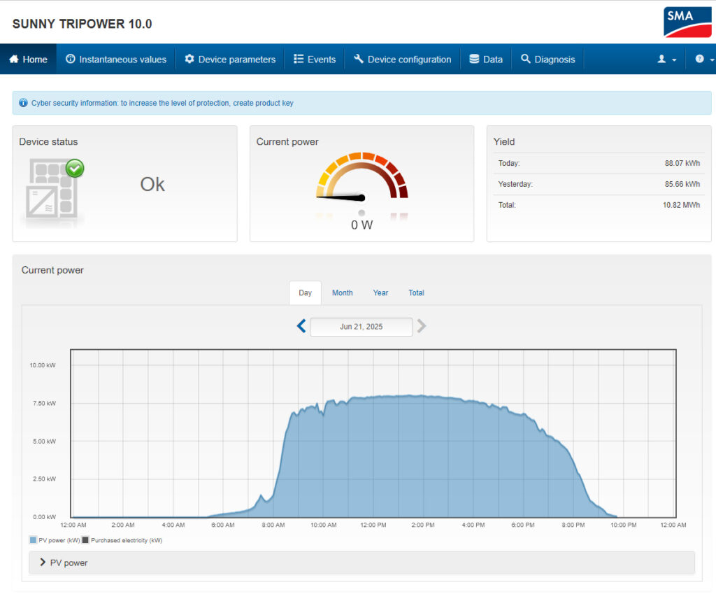Image resolution: width=716 pixels, height=594 pixels.
Task: Open Device configuration page
Action: (402, 59)
